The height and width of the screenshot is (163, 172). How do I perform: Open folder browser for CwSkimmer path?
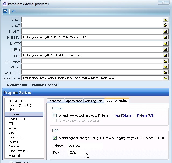point(165,61)
